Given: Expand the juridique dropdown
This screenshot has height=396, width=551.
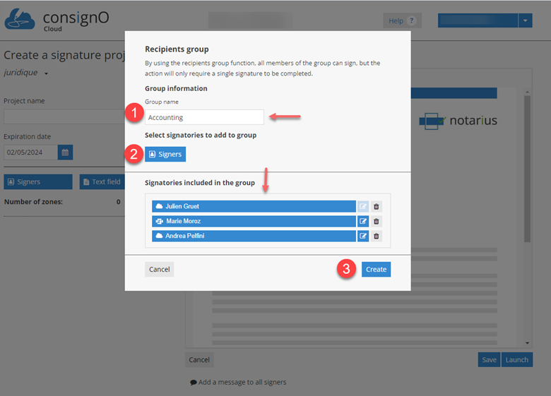Looking at the screenshot, I should pos(47,73).
